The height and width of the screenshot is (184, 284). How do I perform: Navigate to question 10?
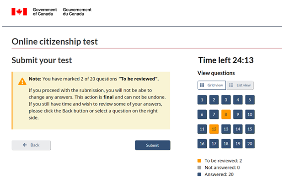pos(249,114)
